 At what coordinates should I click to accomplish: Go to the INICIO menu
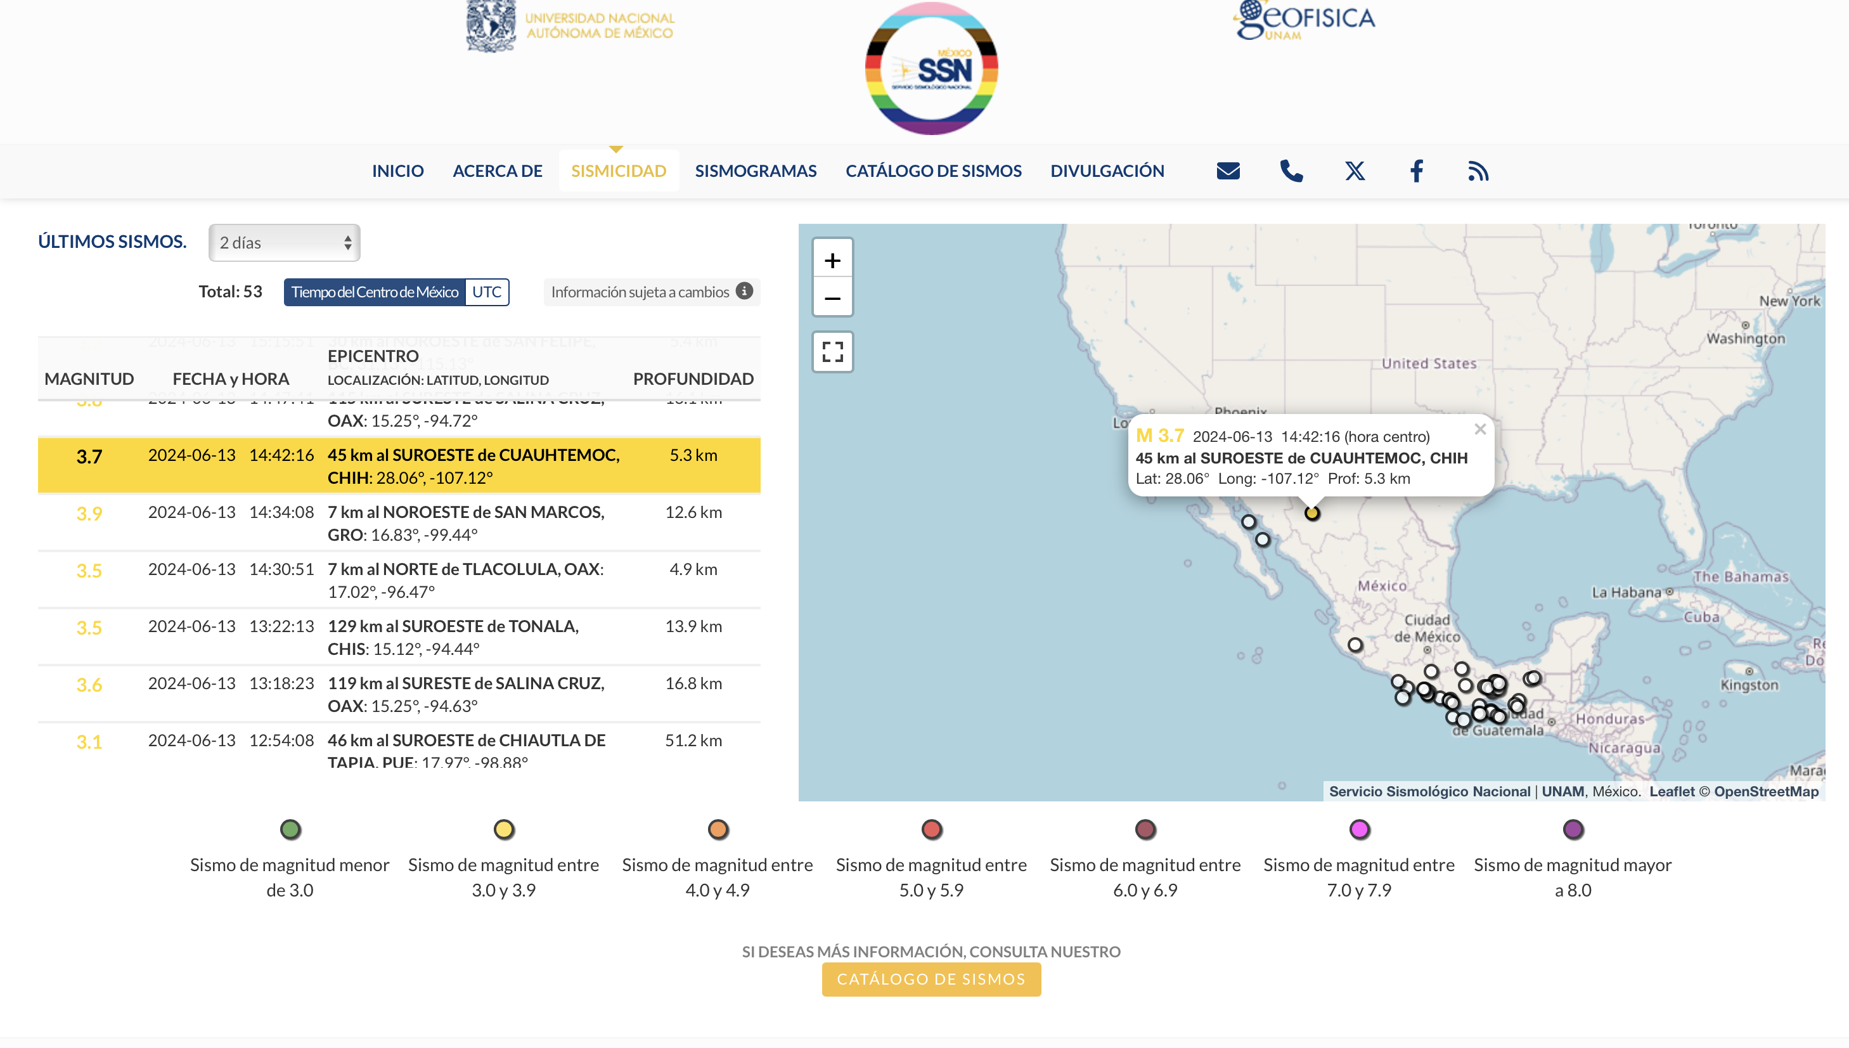[398, 171]
